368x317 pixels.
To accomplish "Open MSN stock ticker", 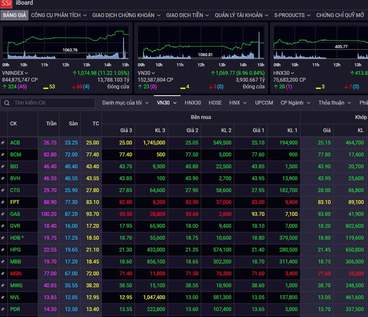I will tap(16, 273).
